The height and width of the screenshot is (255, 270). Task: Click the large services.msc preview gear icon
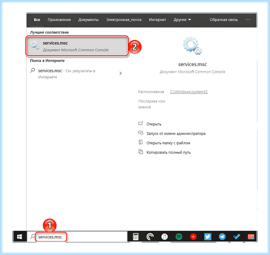click(x=192, y=46)
